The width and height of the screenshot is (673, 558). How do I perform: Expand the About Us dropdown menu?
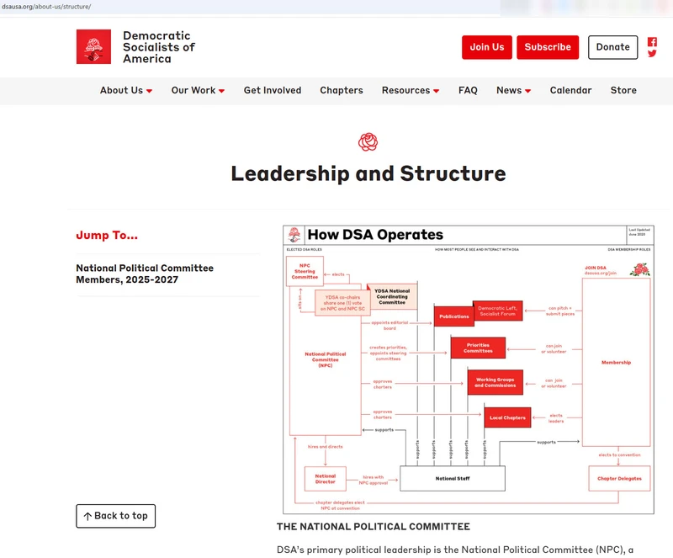[125, 91]
